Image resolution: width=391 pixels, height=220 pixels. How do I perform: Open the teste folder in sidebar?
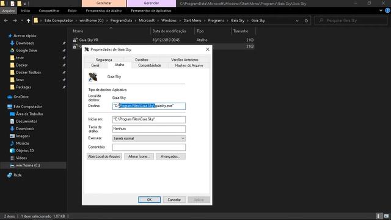20,58
